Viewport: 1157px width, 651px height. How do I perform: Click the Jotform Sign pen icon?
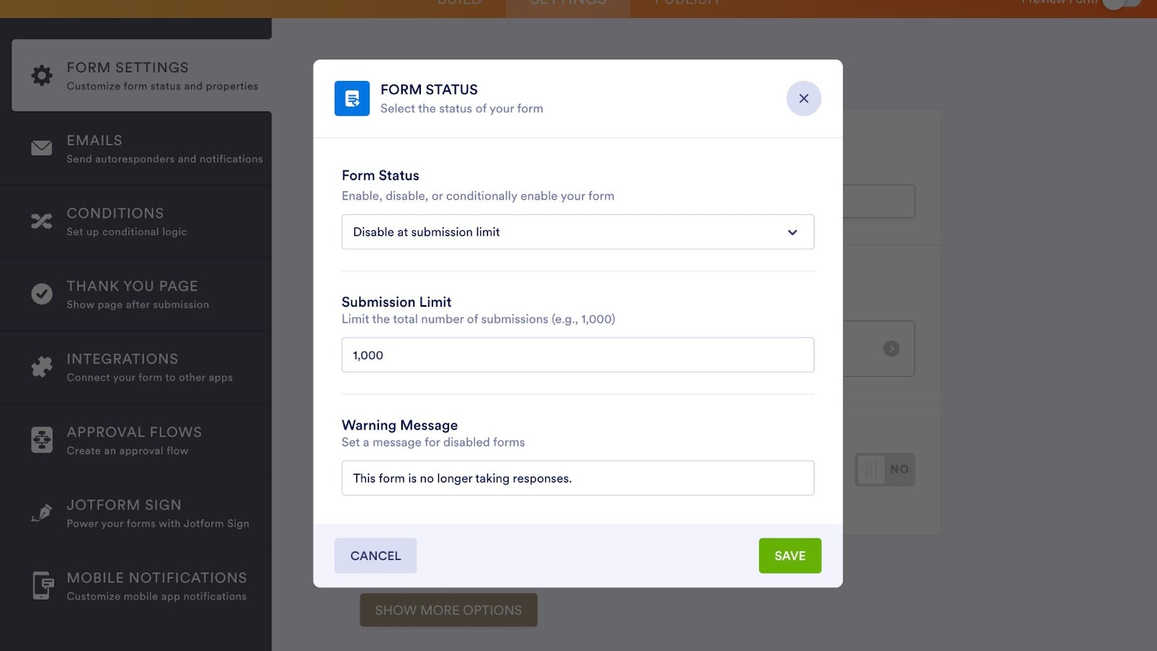pos(42,513)
